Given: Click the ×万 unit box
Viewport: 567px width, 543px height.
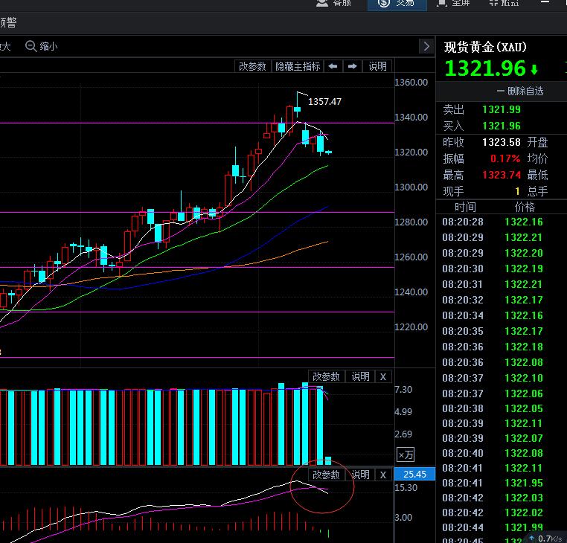Looking at the screenshot, I should pos(406,454).
